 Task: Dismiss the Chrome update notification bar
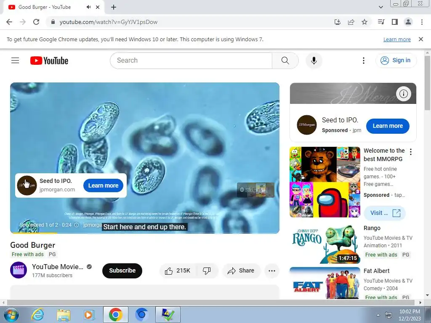(x=421, y=39)
